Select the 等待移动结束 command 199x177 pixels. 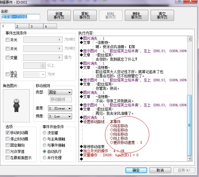click(x=92, y=147)
